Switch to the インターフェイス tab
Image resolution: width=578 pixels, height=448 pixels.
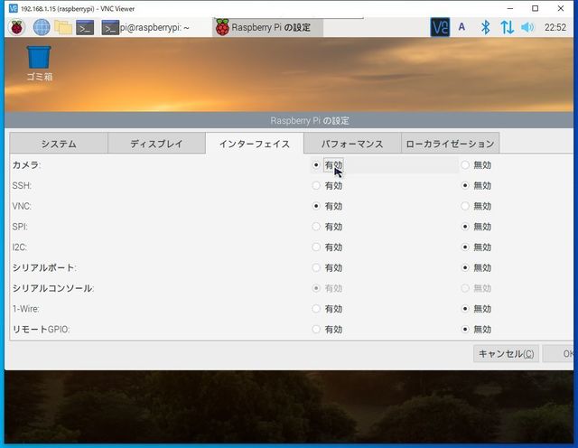click(x=255, y=144)
